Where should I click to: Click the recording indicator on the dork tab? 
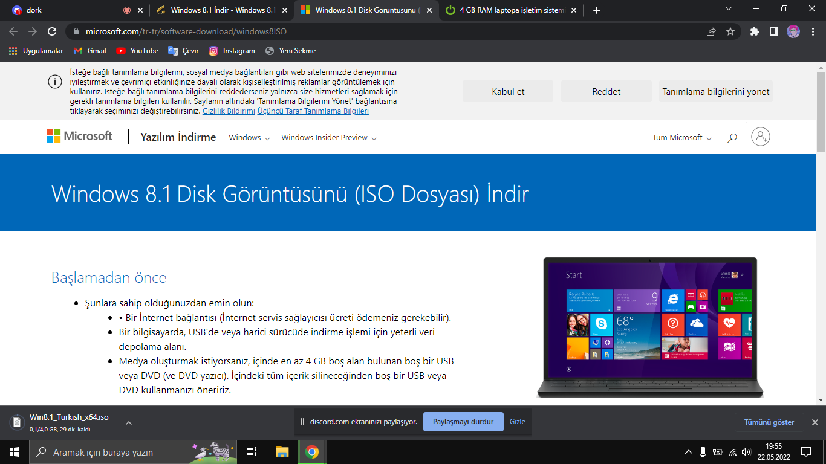127,10
